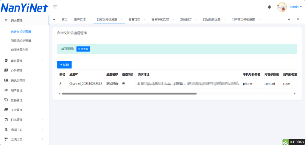Screen dimensions: 305x145
Task: Expand the 商城中心 chevron
Action: (x=43, y=129)
